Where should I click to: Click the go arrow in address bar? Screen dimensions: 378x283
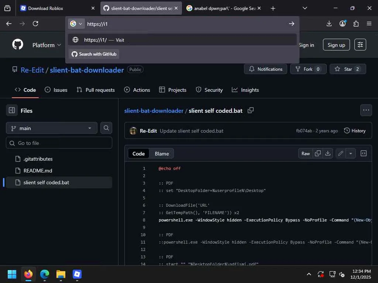292,24
